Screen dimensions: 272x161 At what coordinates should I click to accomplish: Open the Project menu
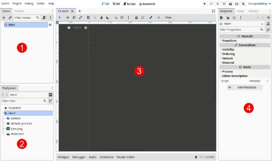click(17, 4)
